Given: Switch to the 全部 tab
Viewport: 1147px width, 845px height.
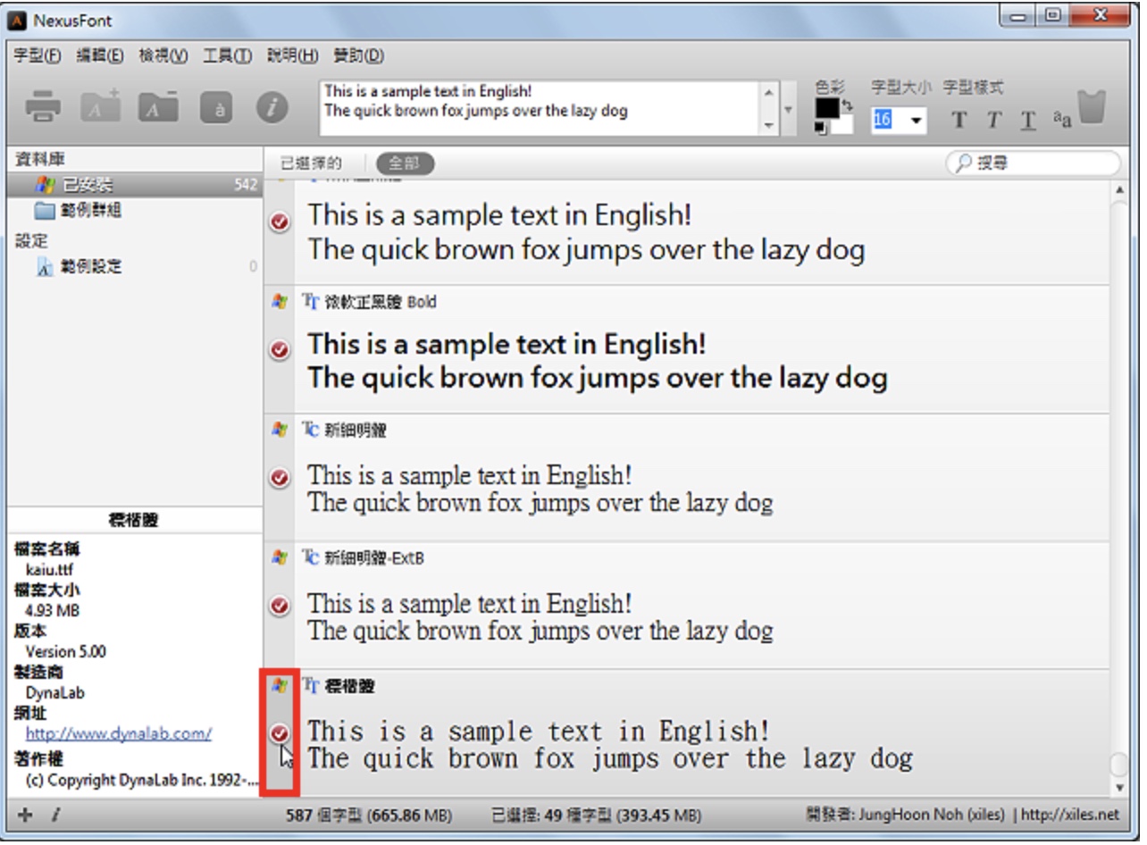Looking at the screenshot, I should coord(405,163).
